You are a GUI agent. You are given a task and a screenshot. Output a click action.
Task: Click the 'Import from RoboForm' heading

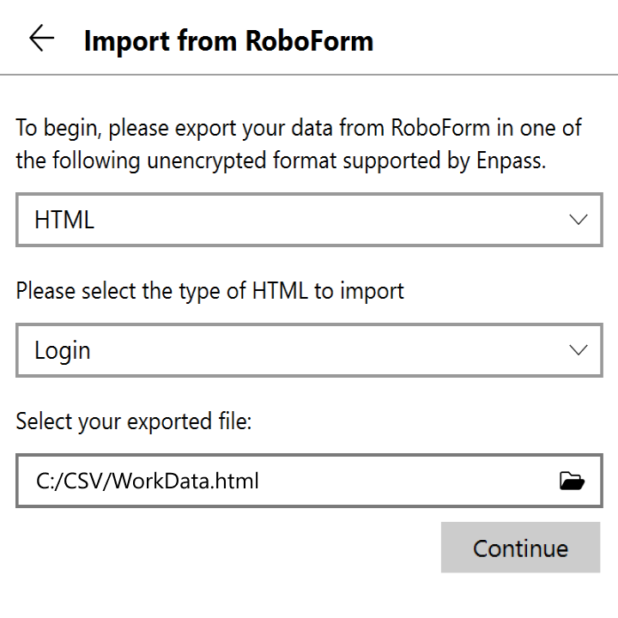[228, 41]
